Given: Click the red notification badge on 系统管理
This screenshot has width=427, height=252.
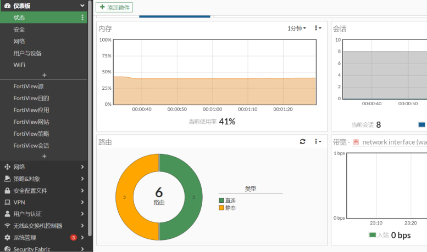Looking at the screenshot, I should [73, 238].
